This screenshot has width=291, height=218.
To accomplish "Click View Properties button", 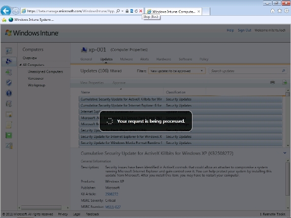I will [92, 83].
